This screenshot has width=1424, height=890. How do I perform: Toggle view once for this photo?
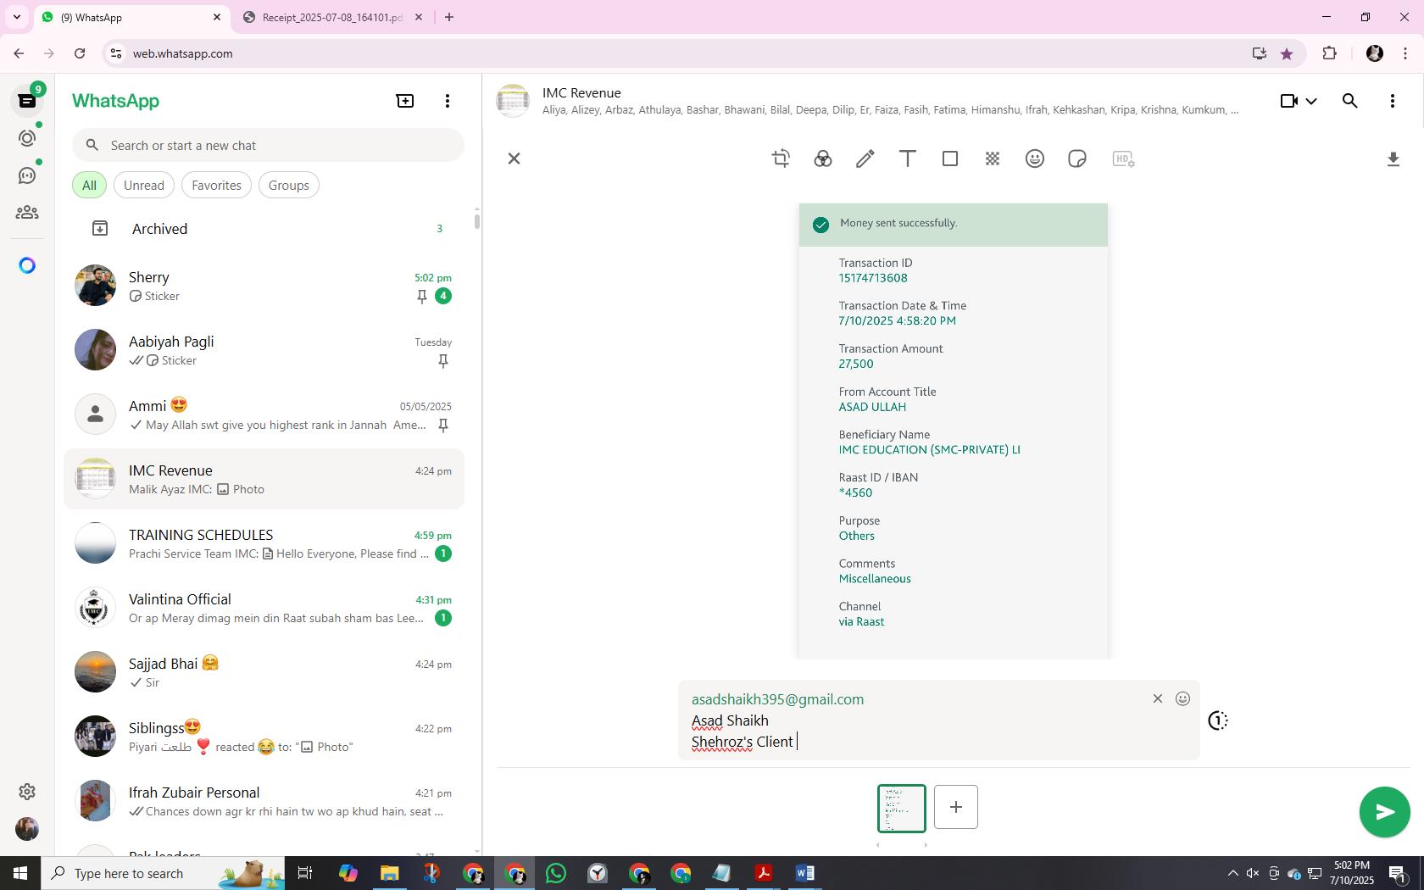click(1217, 720)
